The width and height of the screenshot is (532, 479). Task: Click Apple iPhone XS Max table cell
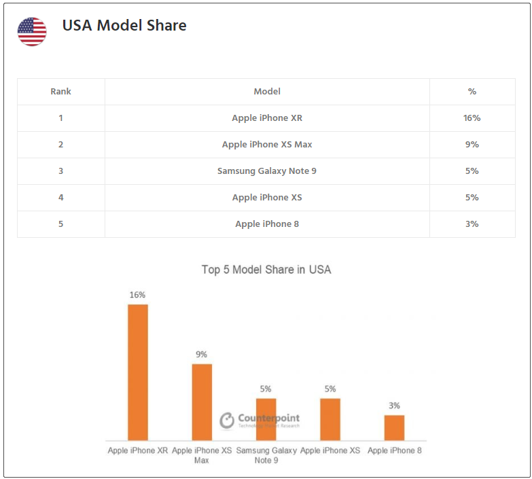tap(267, 145)
